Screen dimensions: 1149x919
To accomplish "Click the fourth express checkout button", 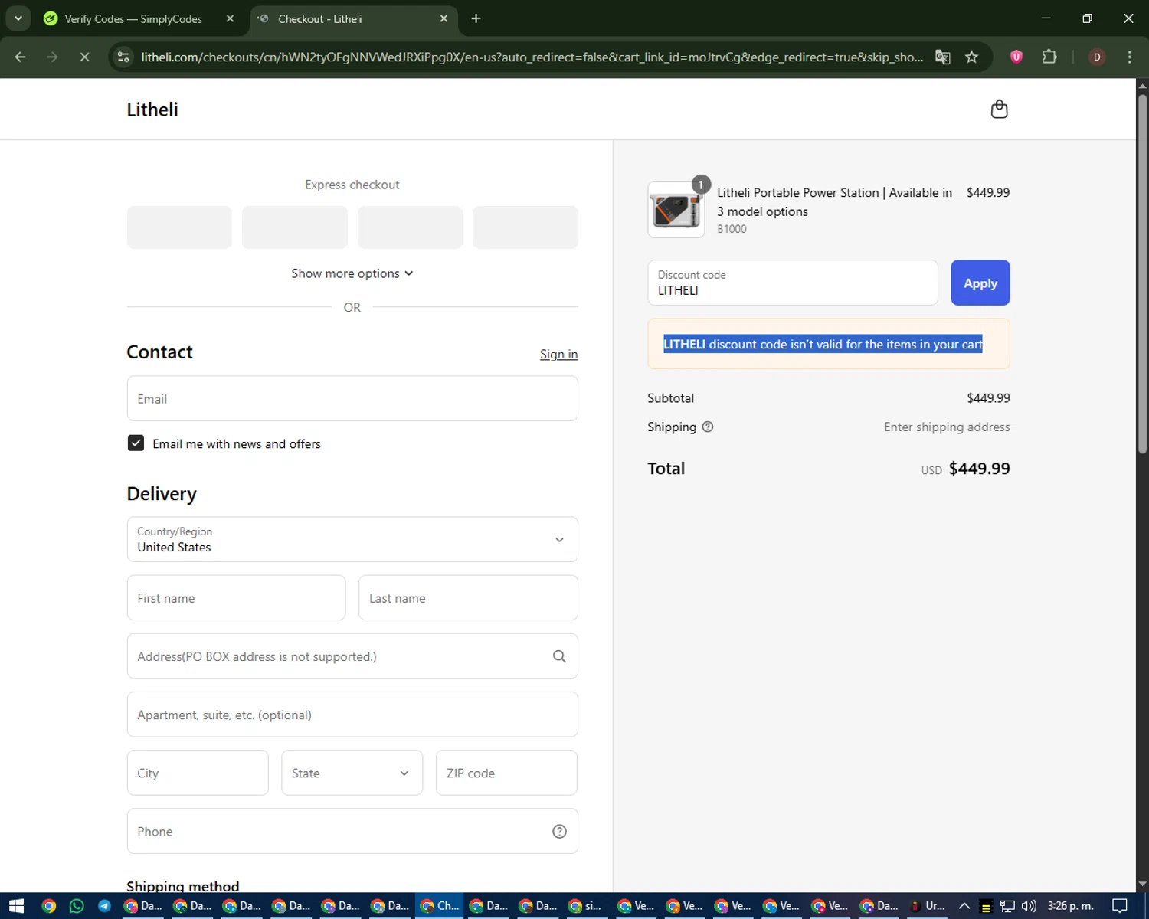I will tap(525, 227).
